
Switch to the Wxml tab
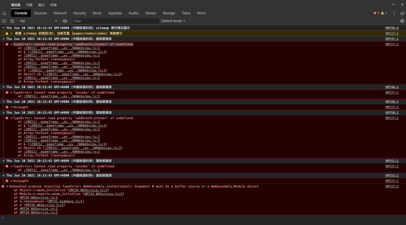(201, 13)
